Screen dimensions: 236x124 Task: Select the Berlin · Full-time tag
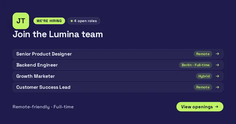pos(195,65)
